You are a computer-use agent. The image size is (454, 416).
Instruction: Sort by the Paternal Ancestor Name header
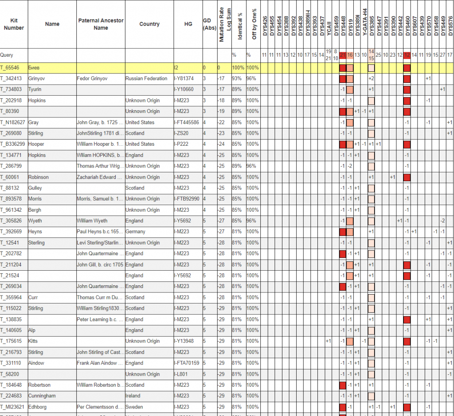[101, 24]
